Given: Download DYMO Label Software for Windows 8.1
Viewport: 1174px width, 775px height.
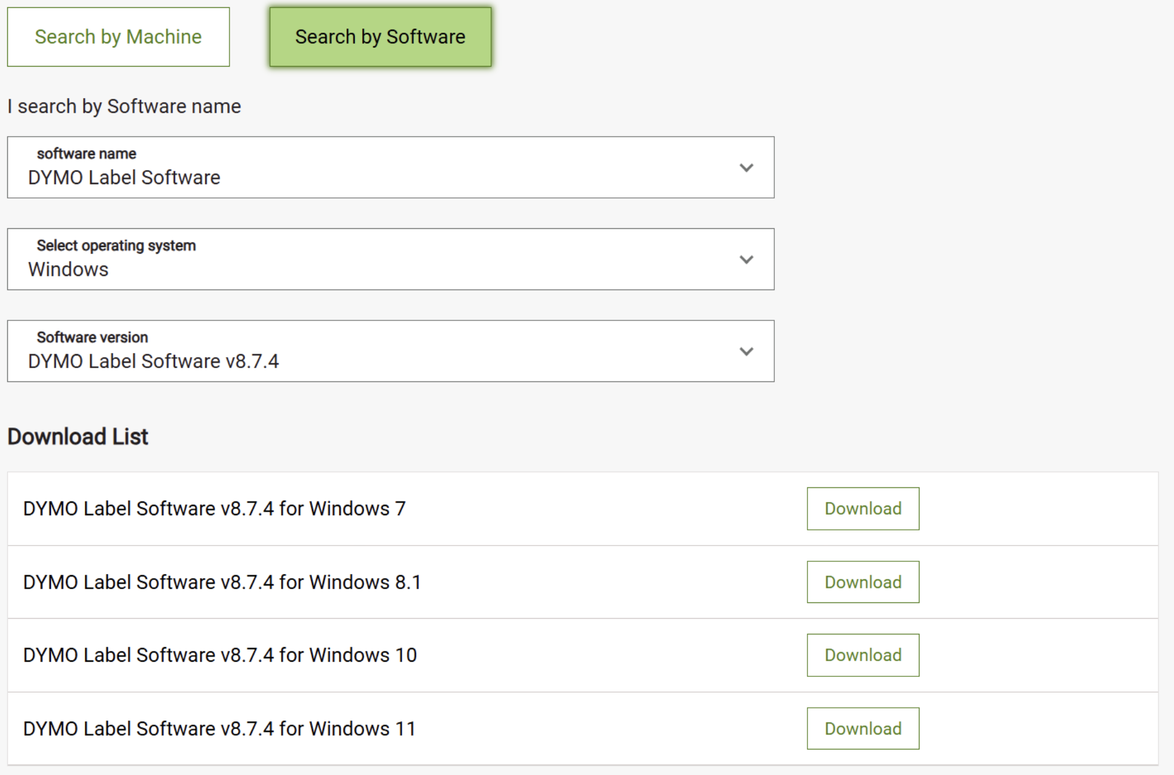Looking at the screenshot, I should coord(863,582).
